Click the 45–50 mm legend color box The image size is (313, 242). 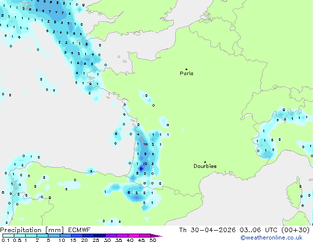[x=145, y=236]
